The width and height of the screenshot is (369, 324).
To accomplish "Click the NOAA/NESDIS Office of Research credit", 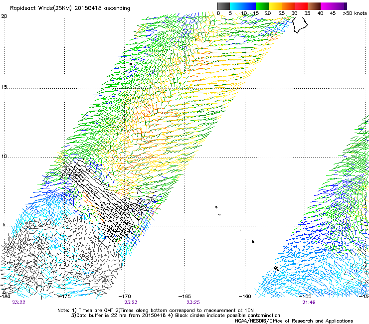I will [294, 321].
